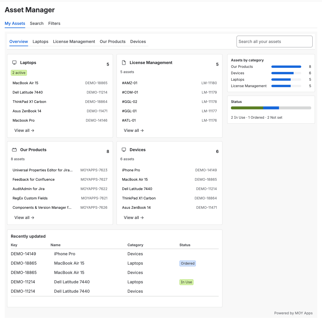Focus the Search all your assets field
Viewport: 322px width, 319px height.
coord(274,42)
